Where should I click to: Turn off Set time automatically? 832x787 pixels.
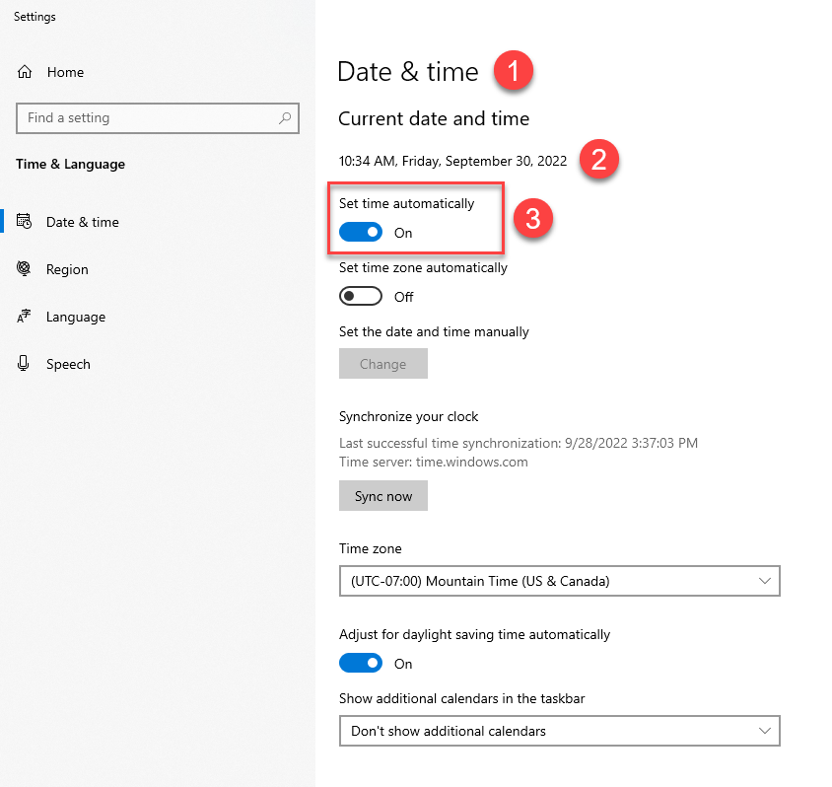[x=361, y=233]
